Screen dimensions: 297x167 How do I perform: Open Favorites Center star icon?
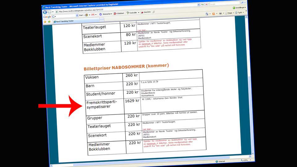point(45,22)
